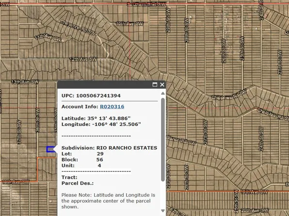Click the 20th Ave SW label

(255, 210)
